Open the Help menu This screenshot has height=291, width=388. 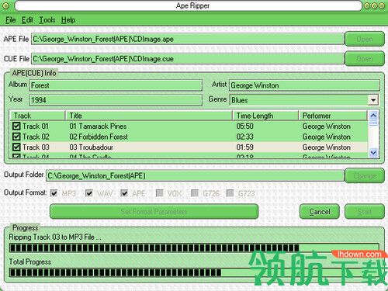coord(68,20)
